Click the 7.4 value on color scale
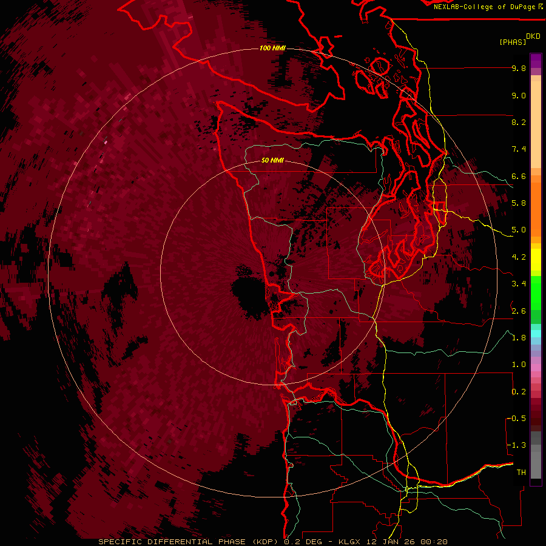This screenshot has width=546, height=546. (519, 149)
